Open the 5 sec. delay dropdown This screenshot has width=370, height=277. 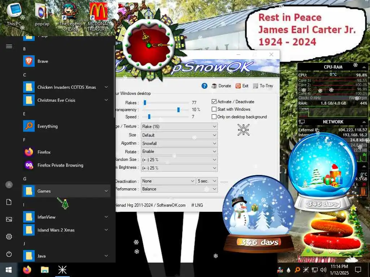(207, 181)
